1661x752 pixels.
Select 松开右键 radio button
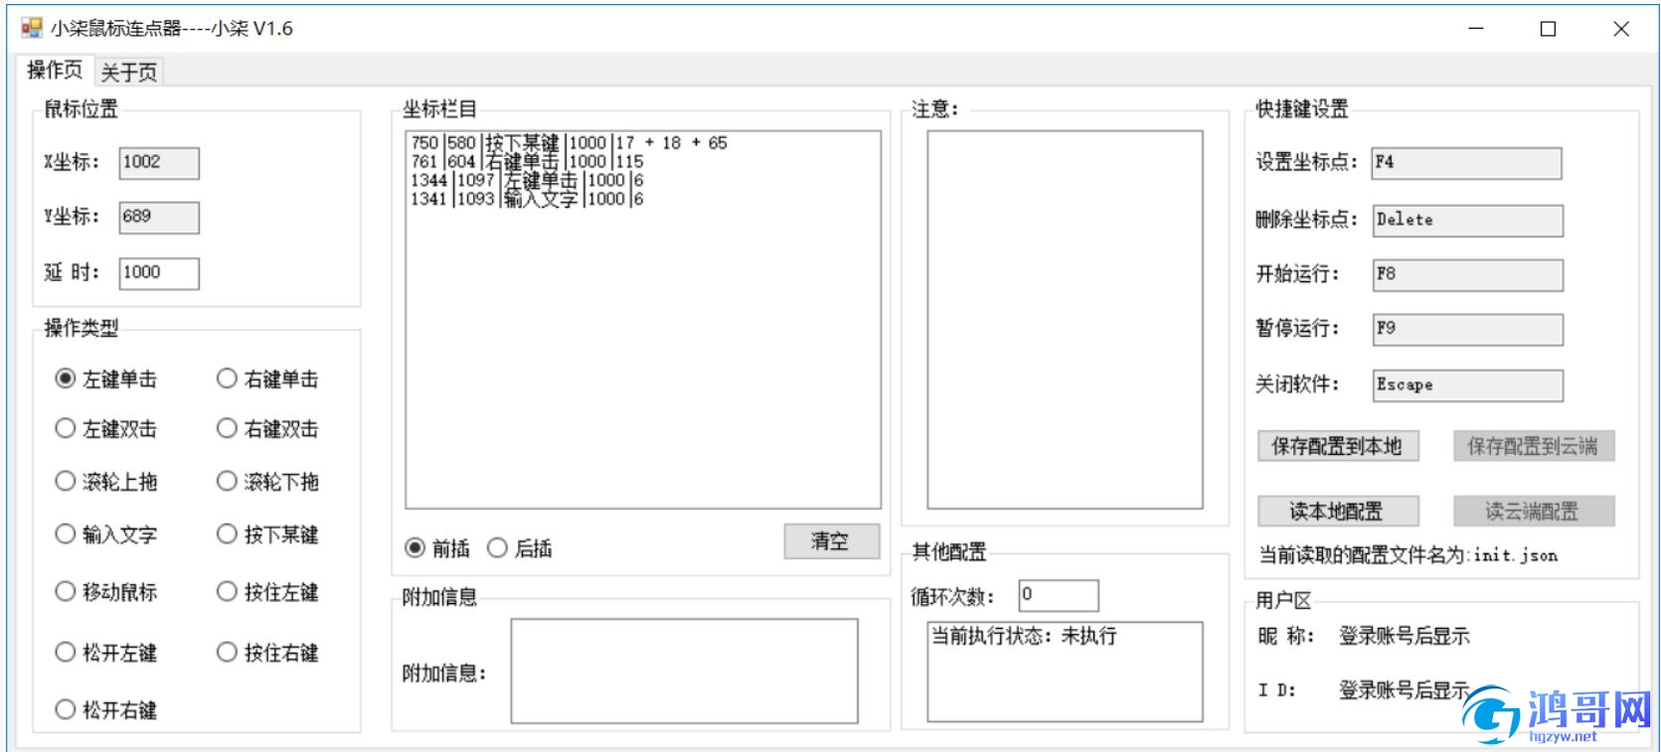click(x=106, y=709)
